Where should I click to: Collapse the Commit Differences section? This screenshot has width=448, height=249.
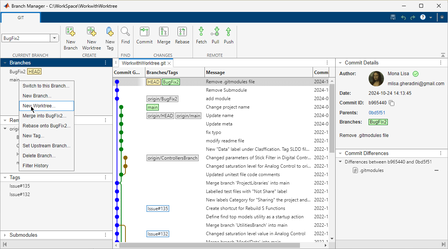pyautogui.click(x=340, y=153)
